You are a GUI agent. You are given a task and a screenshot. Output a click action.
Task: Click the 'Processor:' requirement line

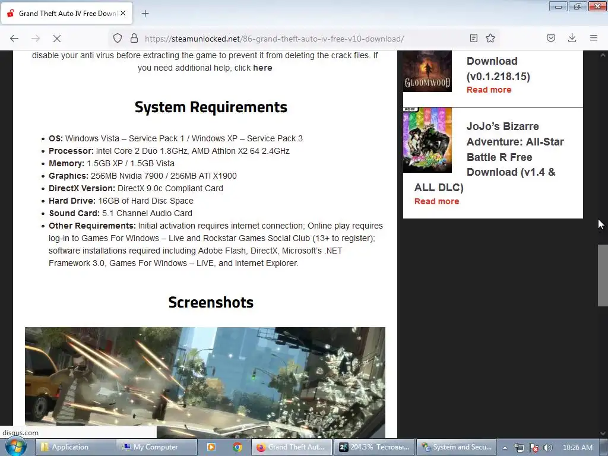(x=169, y=151)
